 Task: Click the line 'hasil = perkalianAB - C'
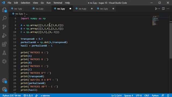click(x=37, y=46)
